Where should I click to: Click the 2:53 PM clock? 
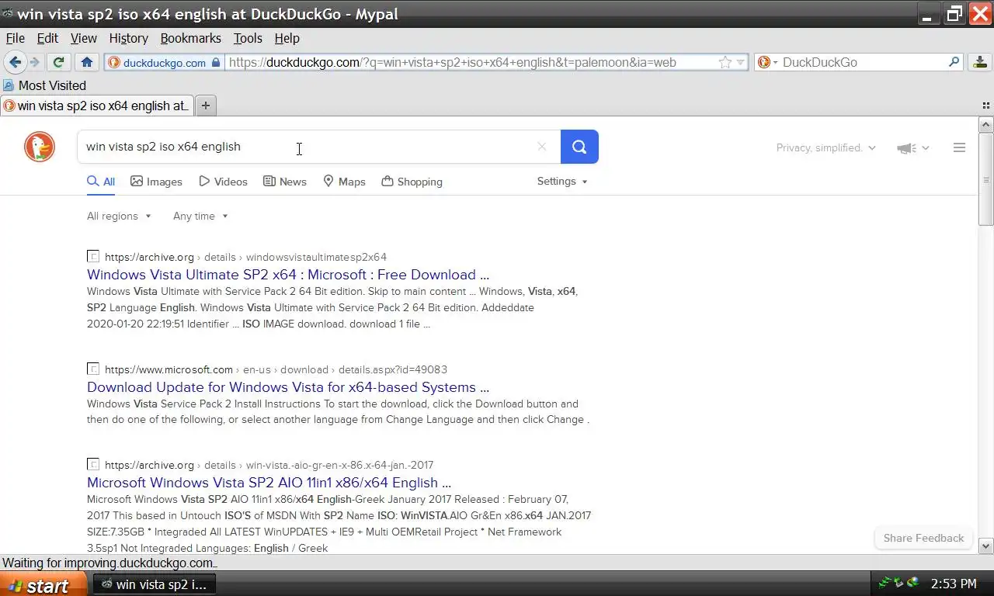tap(954, 584)
